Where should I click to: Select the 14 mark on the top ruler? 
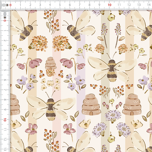click(x=149, y=5)
